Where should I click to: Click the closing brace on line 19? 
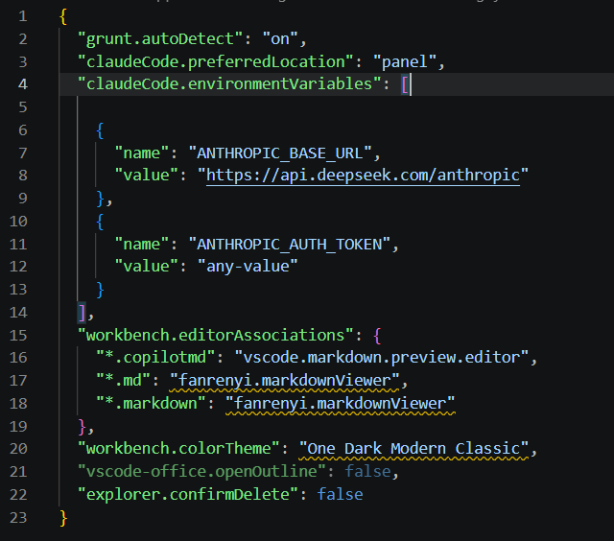pos(82,426)
